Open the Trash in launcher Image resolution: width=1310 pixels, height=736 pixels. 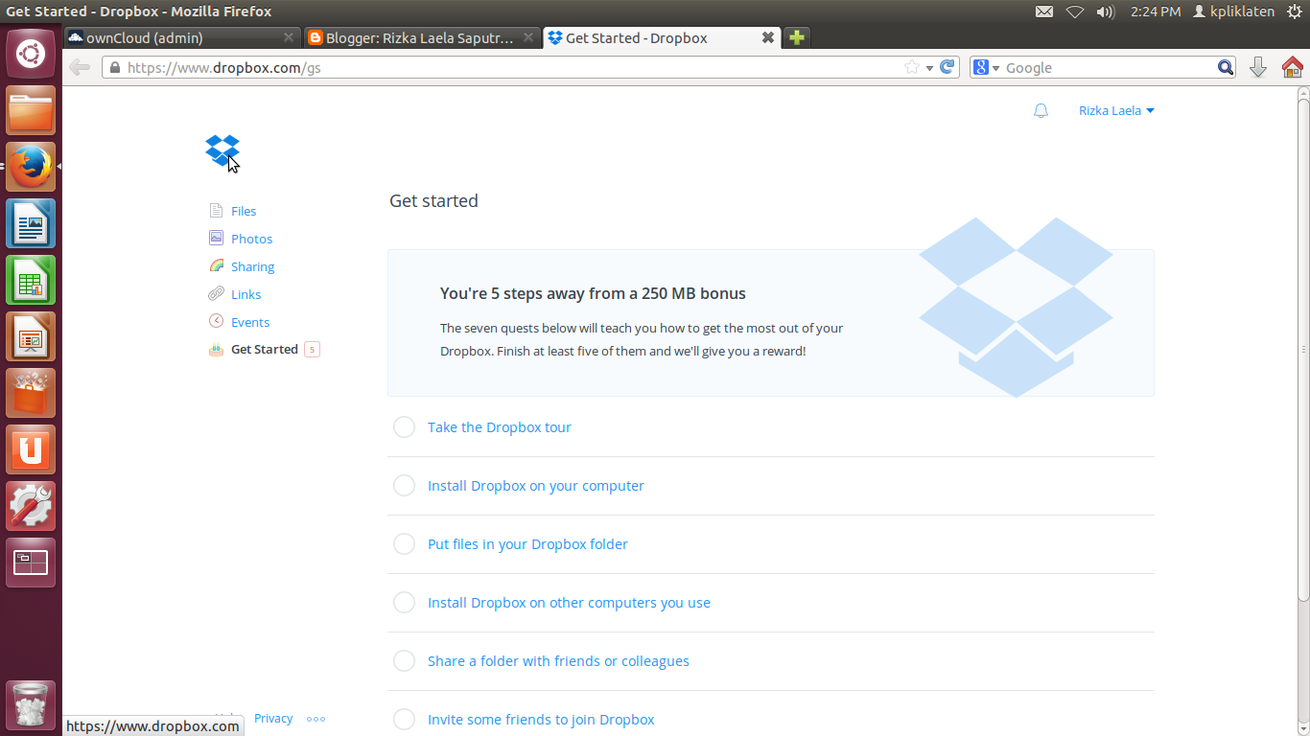point(31,705)
